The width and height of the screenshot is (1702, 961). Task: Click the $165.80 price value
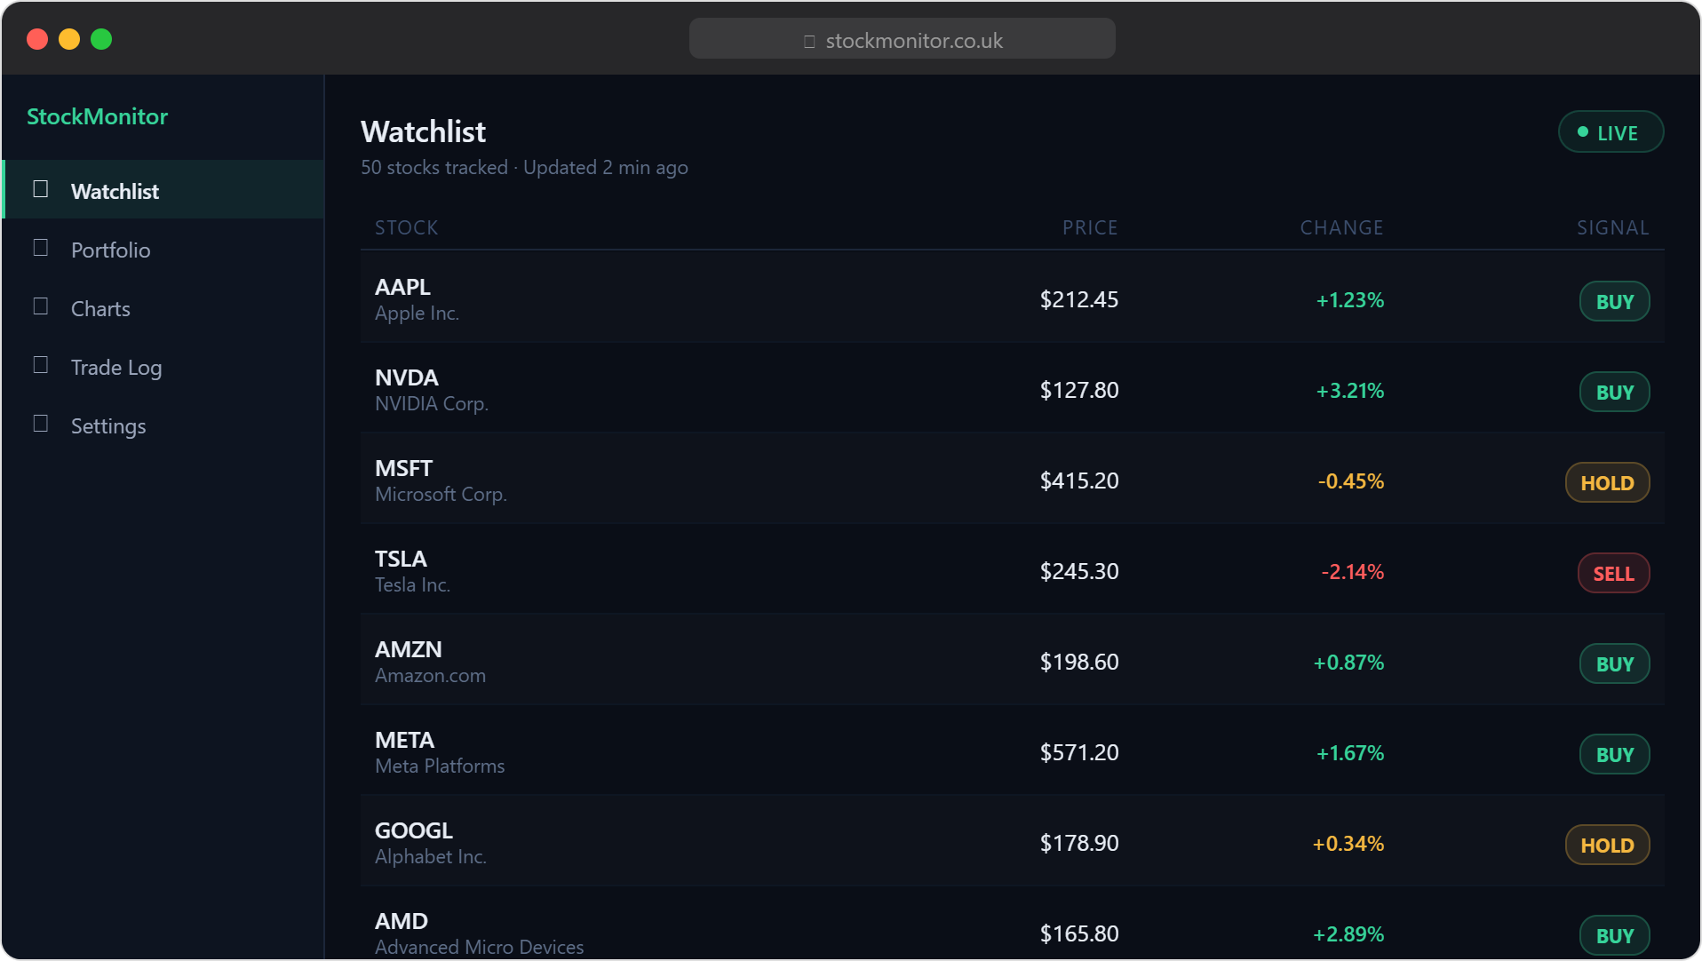click(1079, 934)
